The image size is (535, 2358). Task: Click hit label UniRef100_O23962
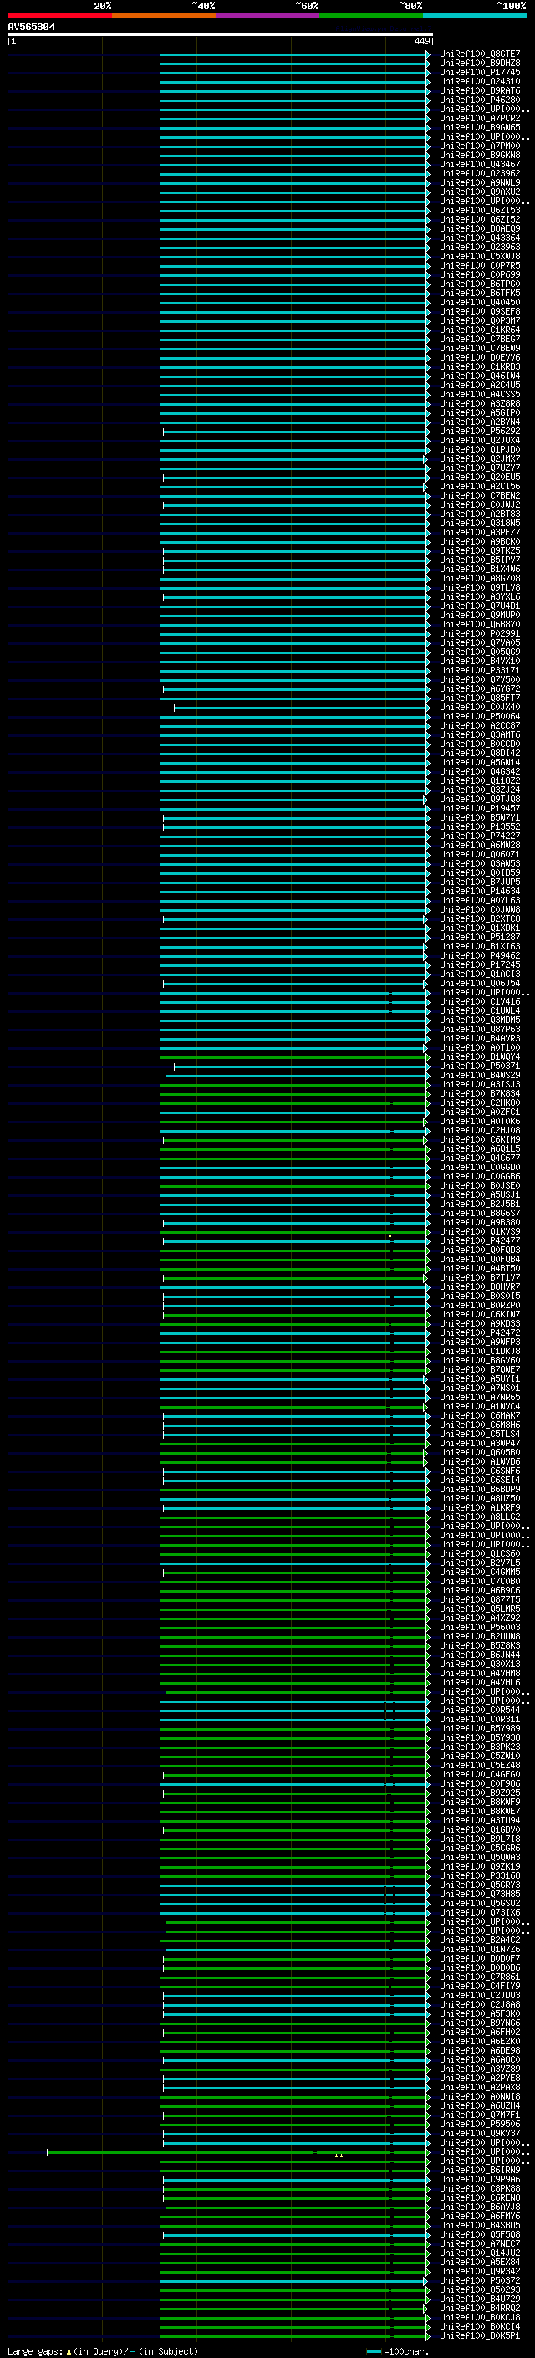tap(480, 174)
